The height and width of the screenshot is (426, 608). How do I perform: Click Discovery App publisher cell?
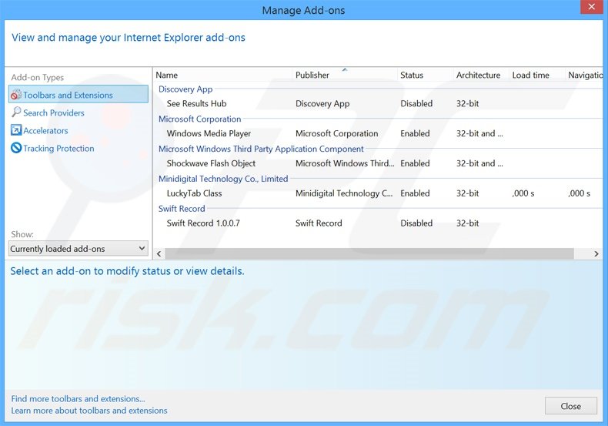[322, 103]
